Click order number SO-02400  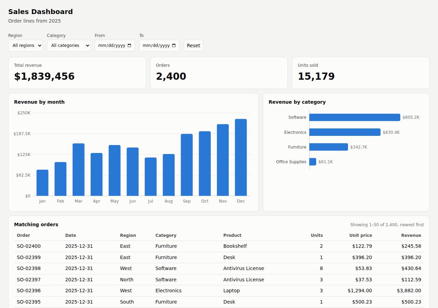[29, 246]
